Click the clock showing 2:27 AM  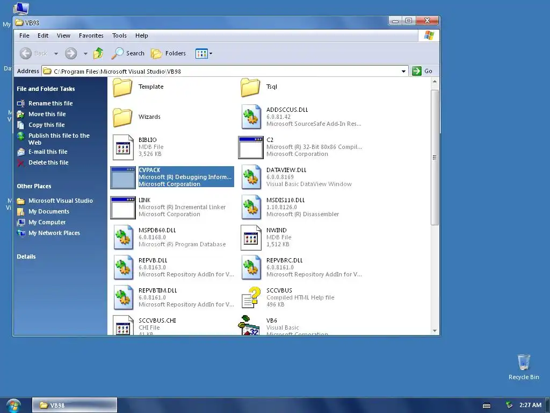(530, 405)
